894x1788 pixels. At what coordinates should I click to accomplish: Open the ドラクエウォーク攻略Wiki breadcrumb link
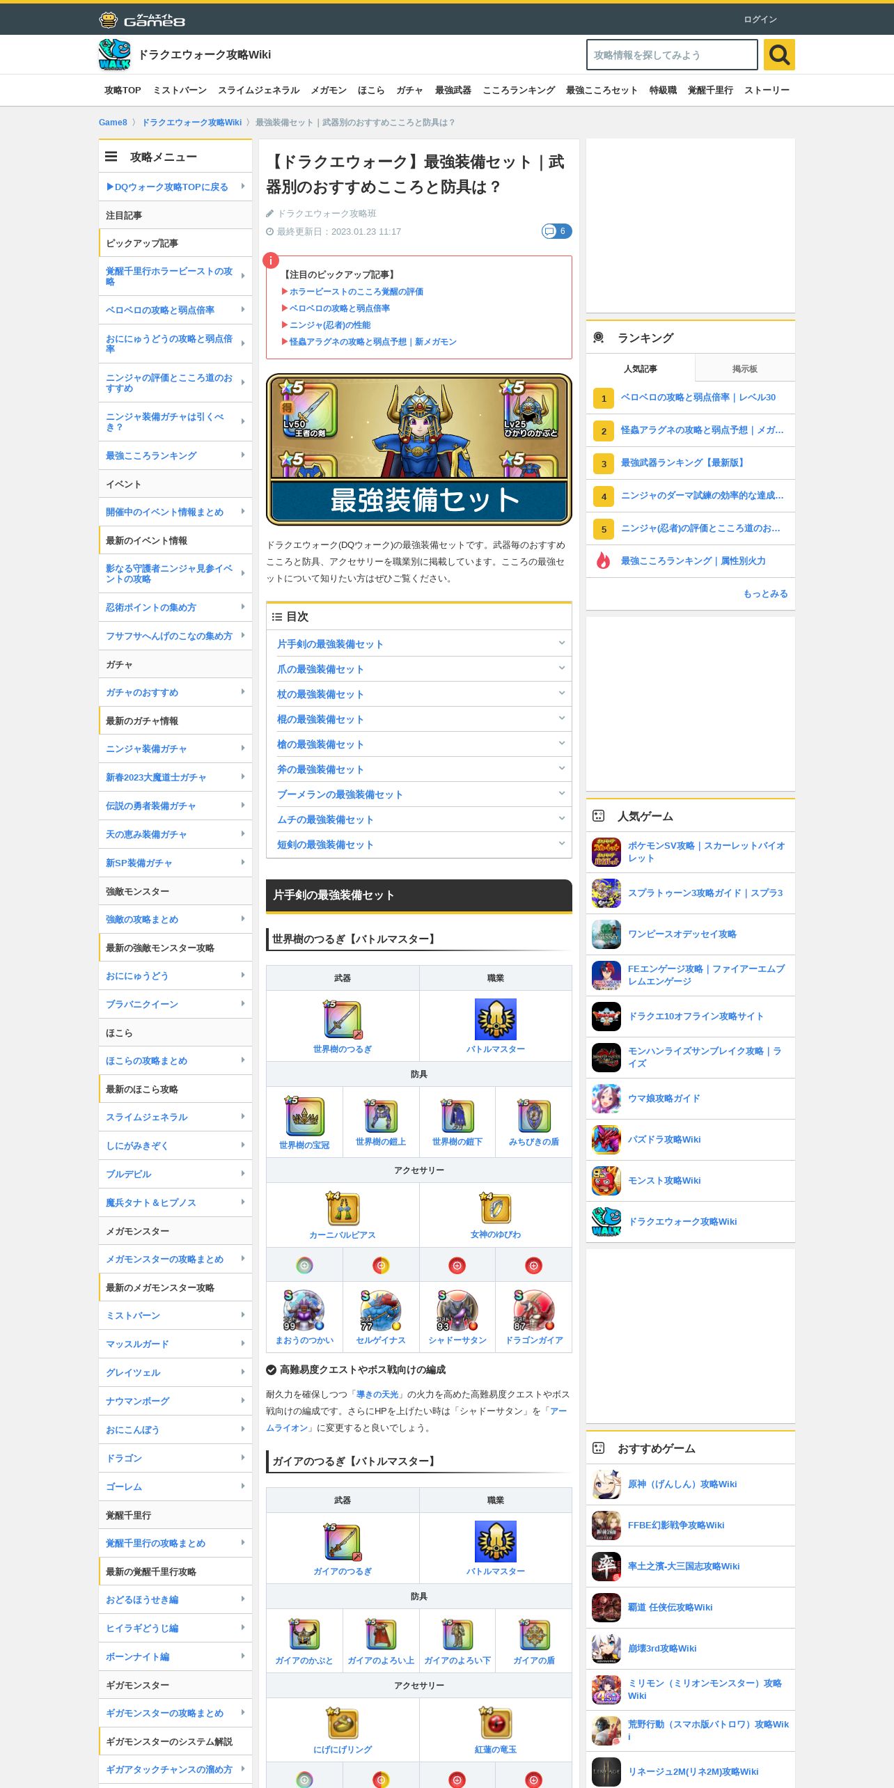coord(192,123)
